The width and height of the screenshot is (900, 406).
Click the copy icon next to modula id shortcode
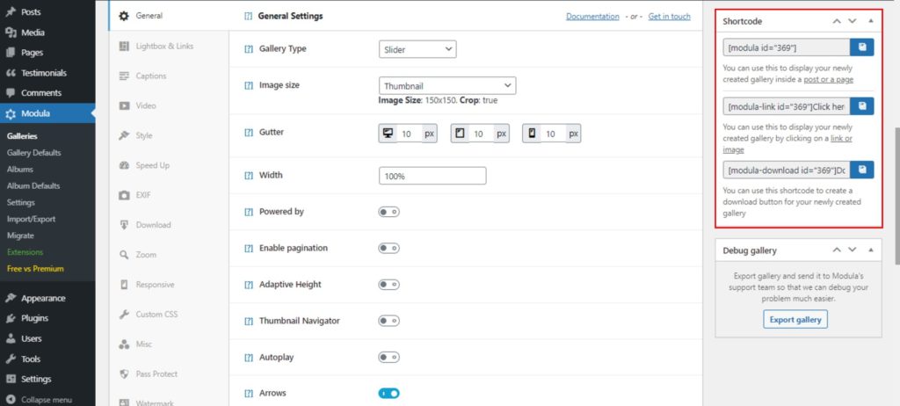click(861, 47)
